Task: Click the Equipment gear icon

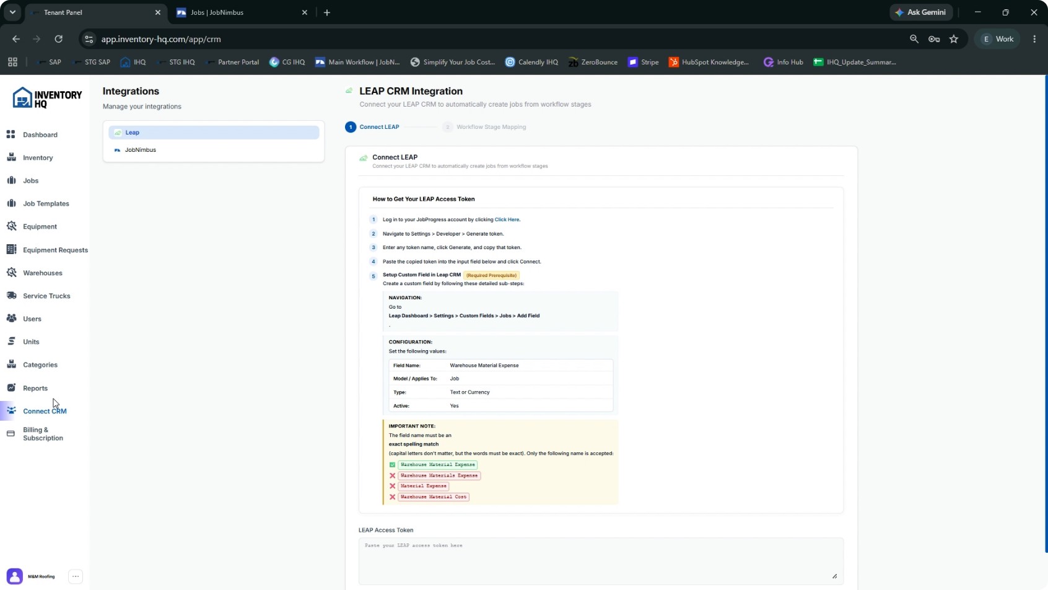Action: pyautogui.click(x=11, y=226)
